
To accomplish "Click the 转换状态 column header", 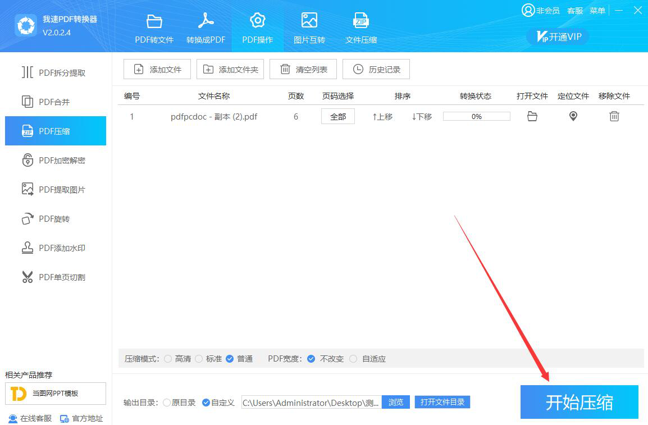I will click(x=476, y=96).
